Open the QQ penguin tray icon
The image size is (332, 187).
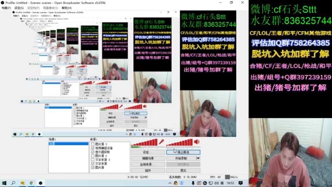click(x=176, y=183)
